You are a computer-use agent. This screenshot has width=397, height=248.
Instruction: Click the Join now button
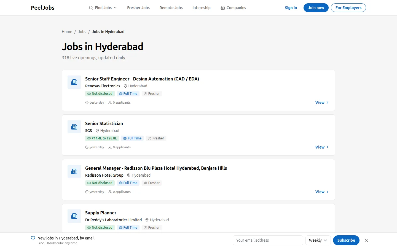pyautogui.click(x=316, y=8)
